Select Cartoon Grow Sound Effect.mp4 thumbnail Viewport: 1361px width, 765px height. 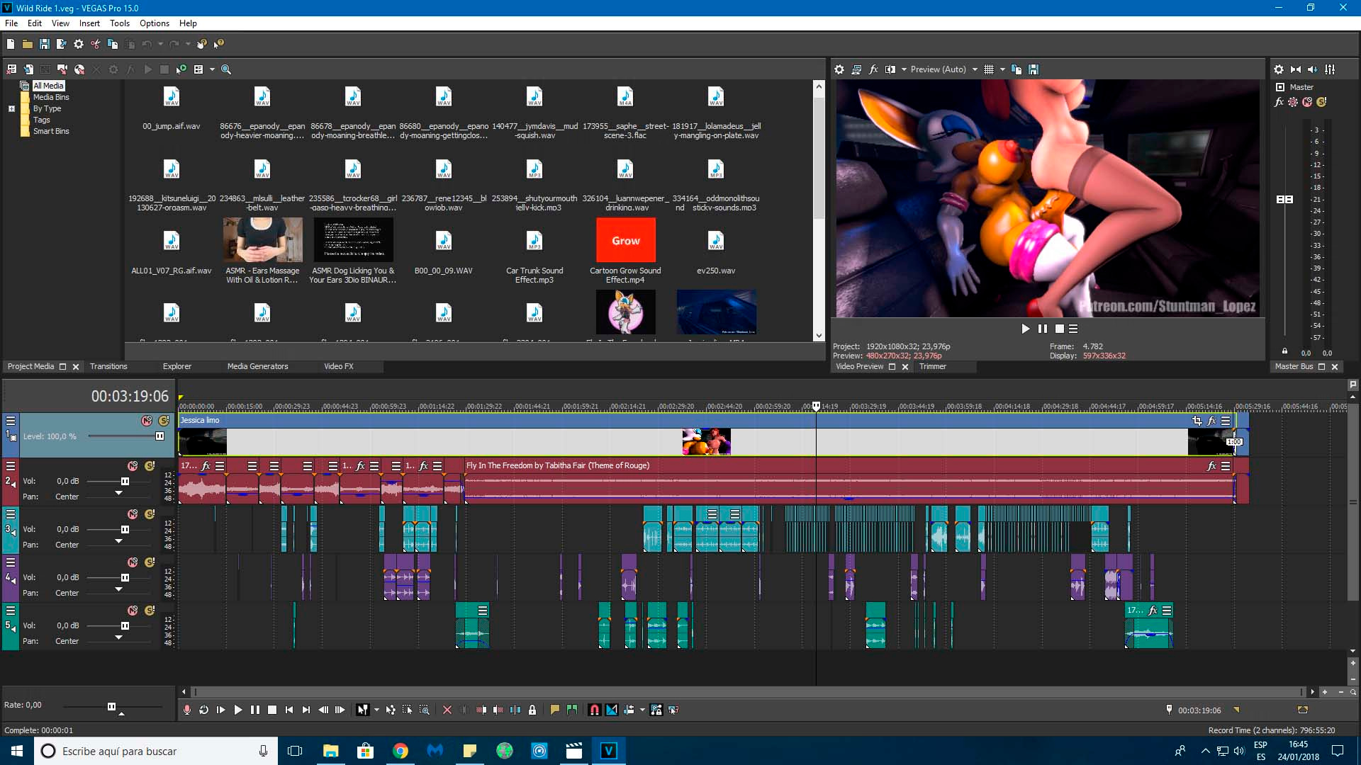[x=625, y=241]
